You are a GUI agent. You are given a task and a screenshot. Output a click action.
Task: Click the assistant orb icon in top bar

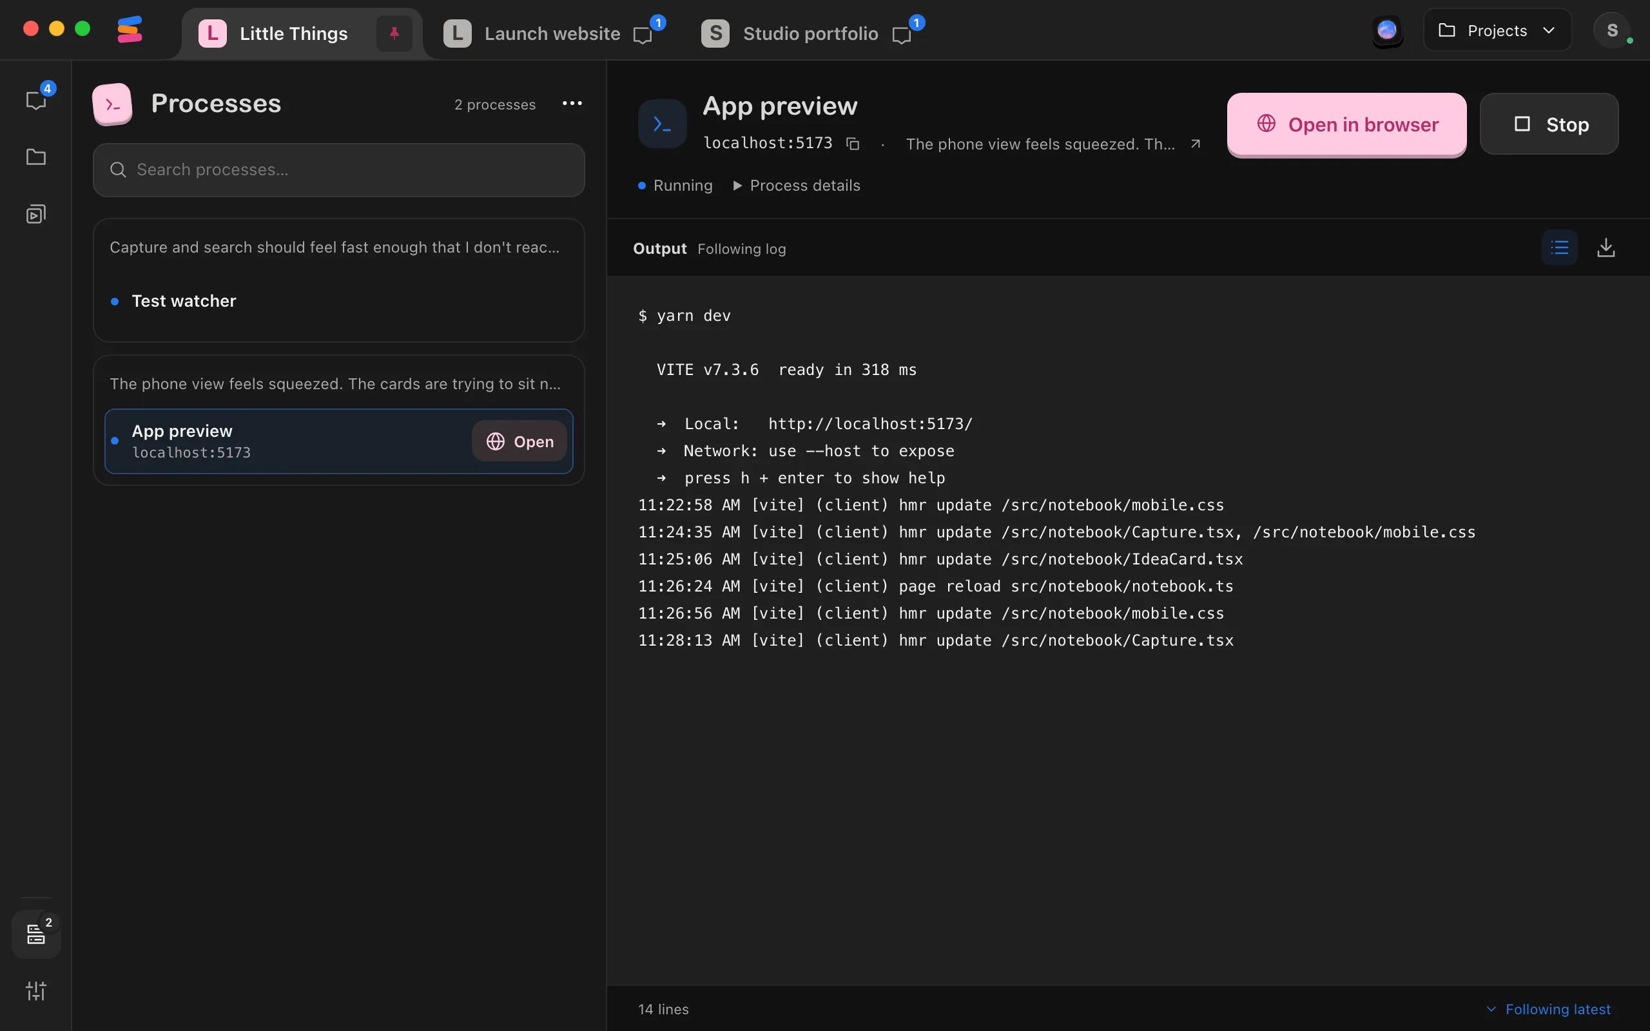pos(1387,31)
